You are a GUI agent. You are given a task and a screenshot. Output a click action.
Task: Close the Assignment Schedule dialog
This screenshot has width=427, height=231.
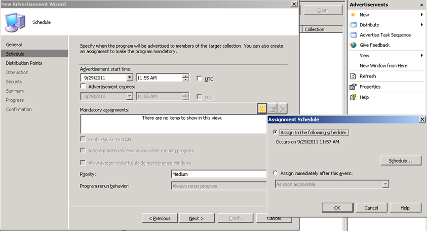(x=422, y=120)
